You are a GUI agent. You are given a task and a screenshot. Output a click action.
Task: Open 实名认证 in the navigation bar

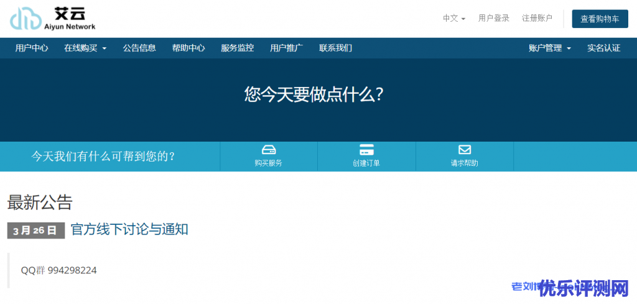[x=603, y=48]
